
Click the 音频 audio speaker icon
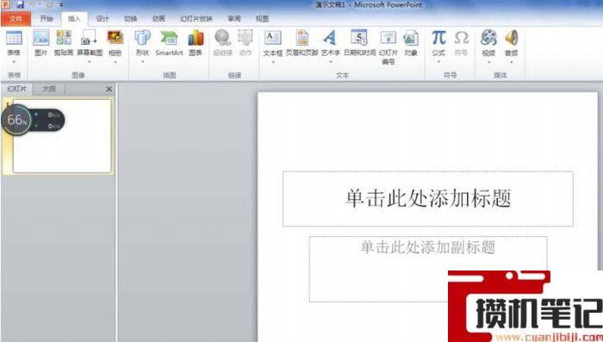coord(511,39)
